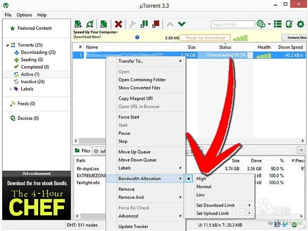The height and width of the screenshot is (231, 308).
Task: Click the Inactive category icon
Action: tap(16, 82)
